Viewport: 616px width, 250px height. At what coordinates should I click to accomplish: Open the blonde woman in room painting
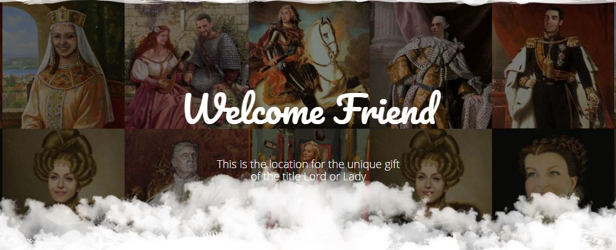click(x=309, y=157)
